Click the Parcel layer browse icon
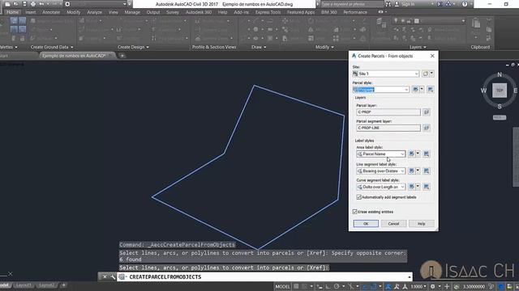 point(427,112)
